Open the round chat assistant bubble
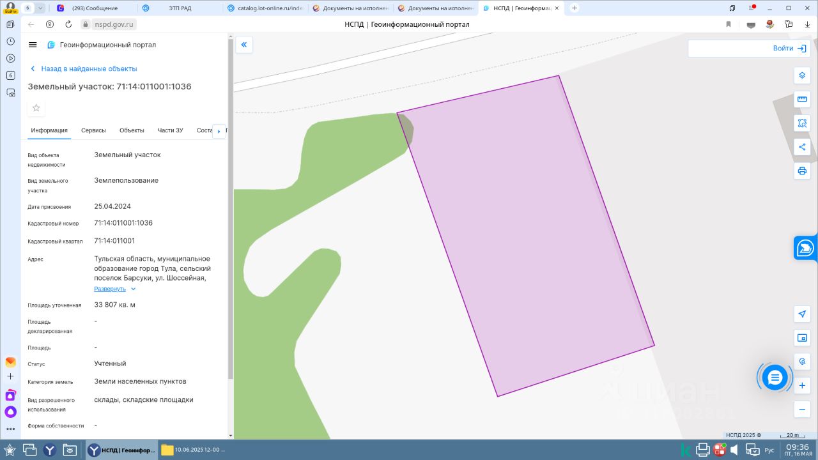The width and height of the screenshot is (818, 460). tap(775, 378)
